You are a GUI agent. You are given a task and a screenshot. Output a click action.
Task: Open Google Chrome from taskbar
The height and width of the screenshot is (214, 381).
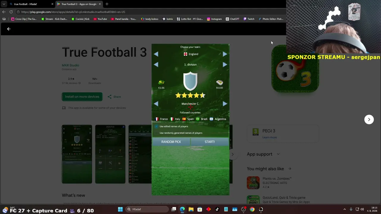(252, 209)
